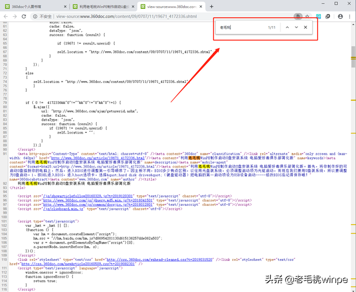Close the 利用老毛桃WinPE制作启动U盘 tab

[133, 7]
